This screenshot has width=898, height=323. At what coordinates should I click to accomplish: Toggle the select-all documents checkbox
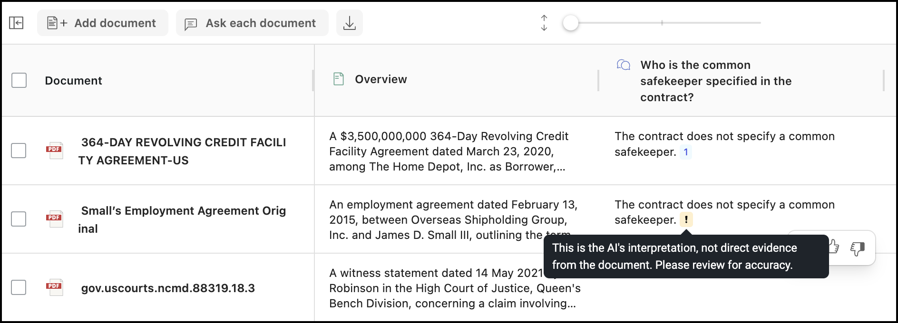[19, 80]
